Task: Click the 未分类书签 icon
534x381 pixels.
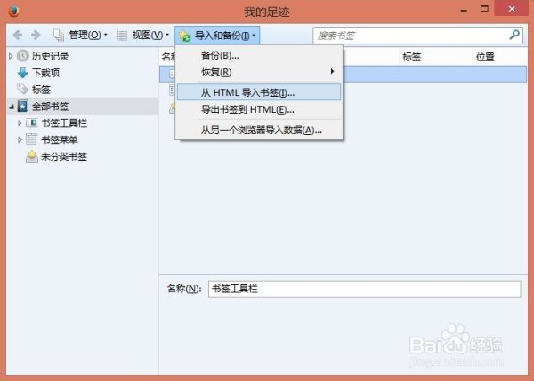Action: (32, 156)
